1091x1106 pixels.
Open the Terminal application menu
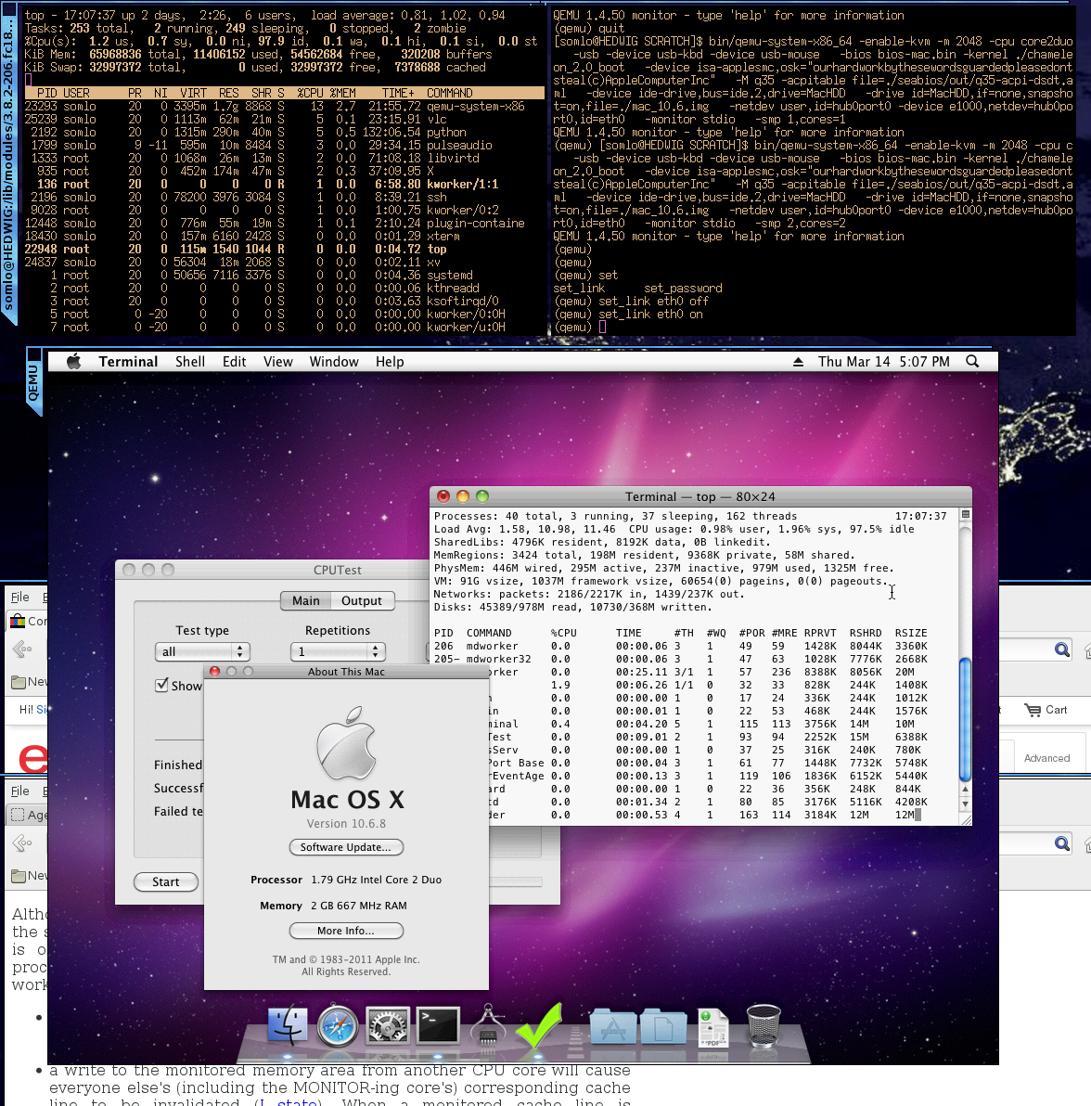point(128,362)
